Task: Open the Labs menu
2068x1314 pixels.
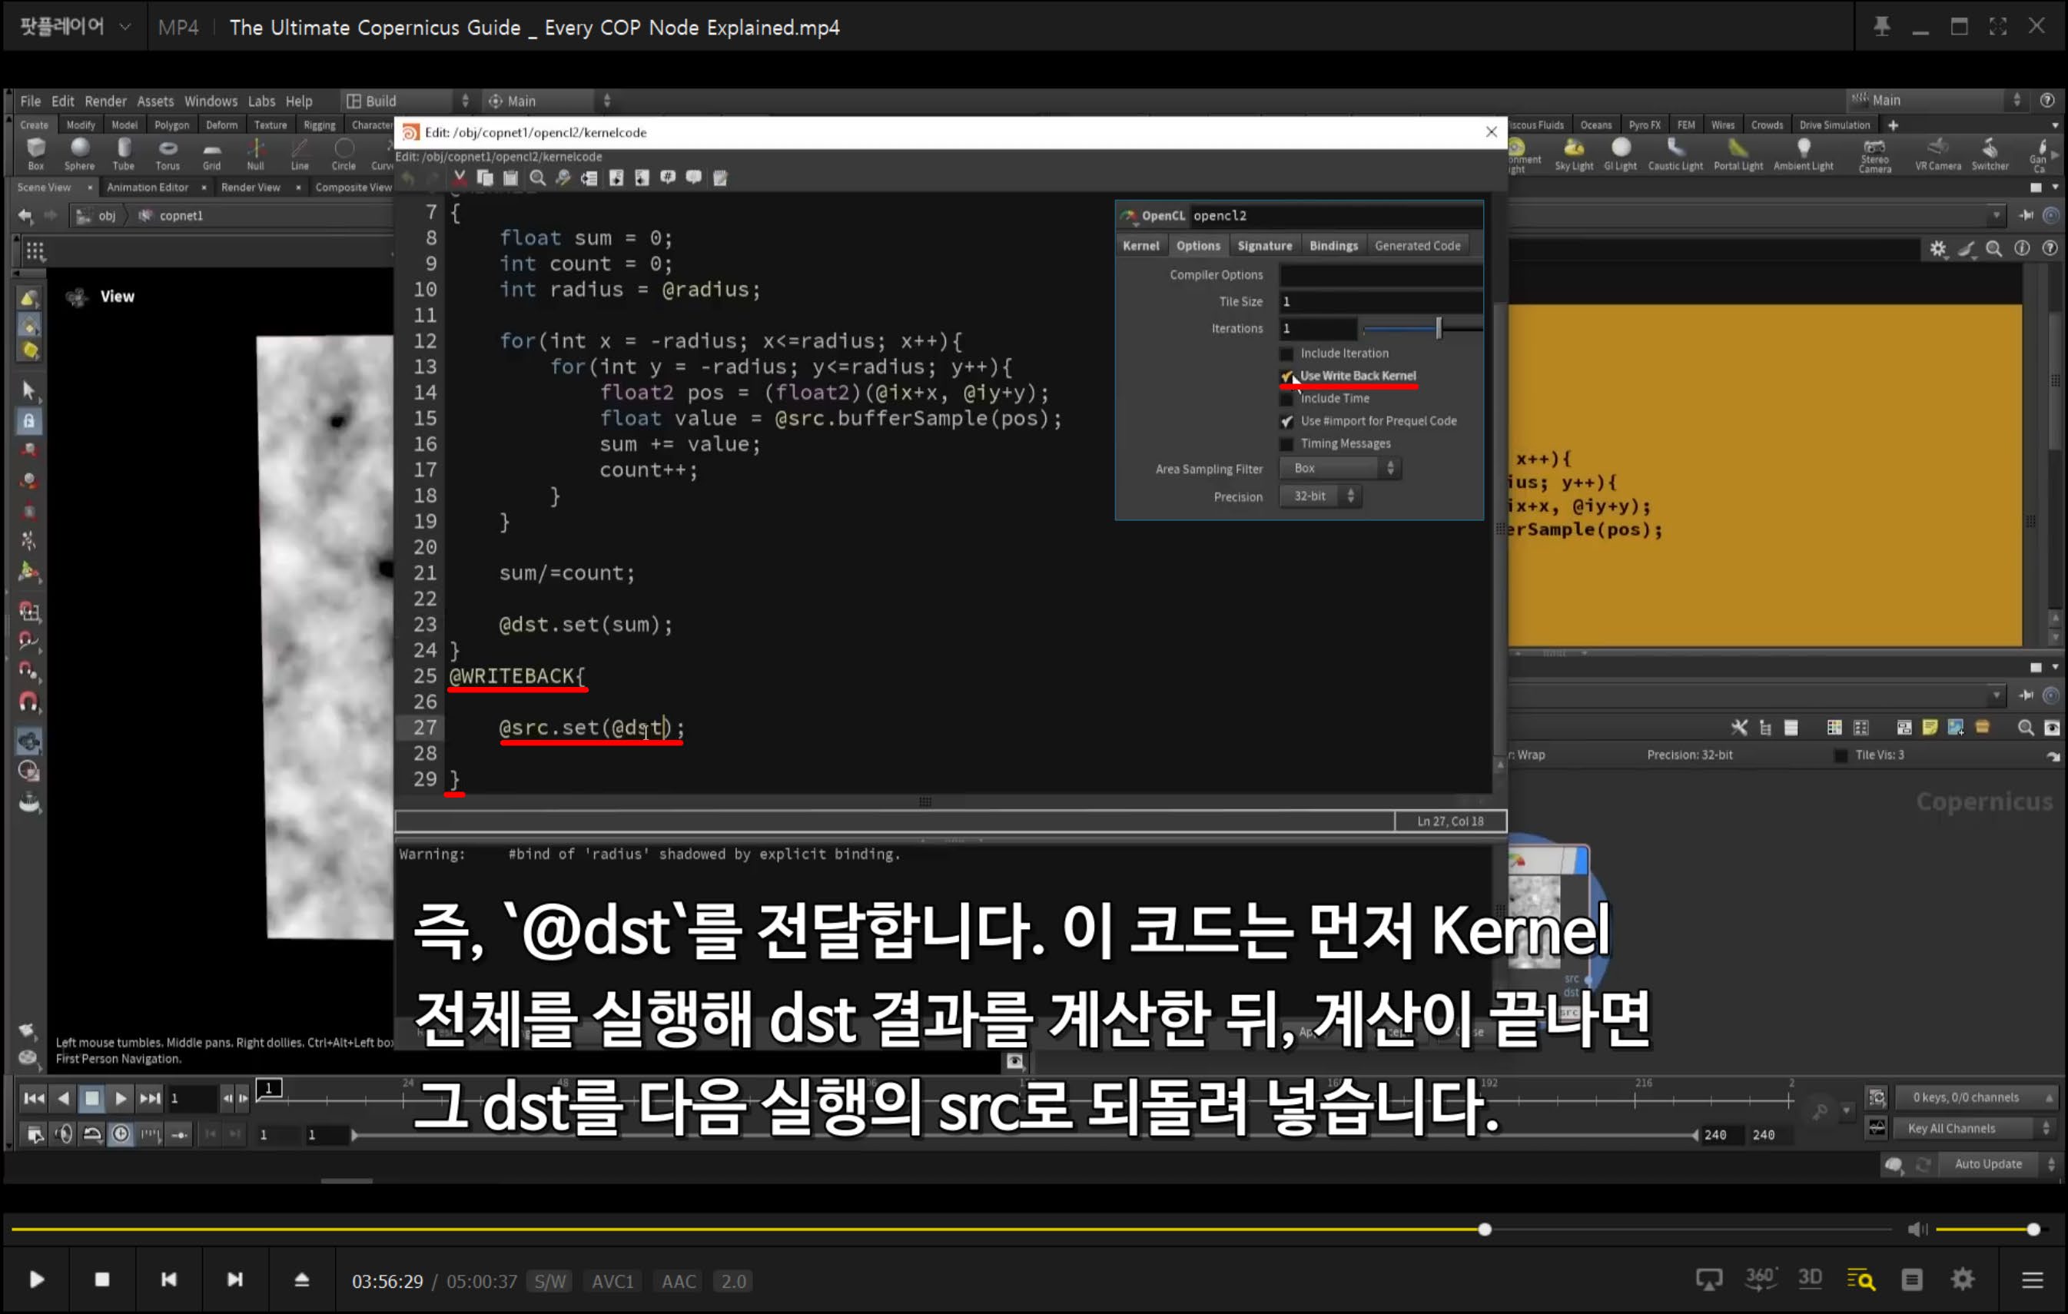Action: [x=261, y=101]
